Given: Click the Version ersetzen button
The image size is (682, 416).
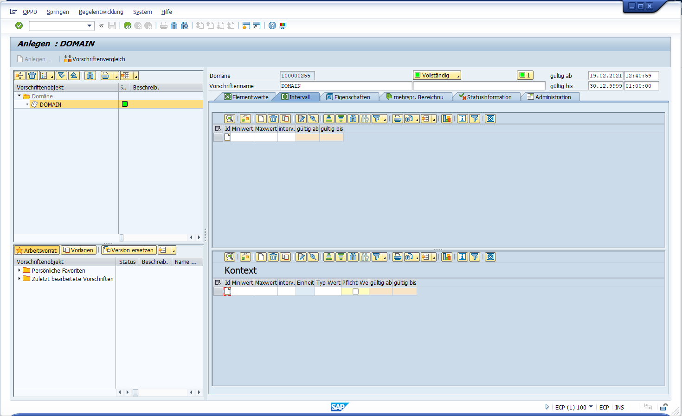Looking at the screenshot, I should 129,250.
